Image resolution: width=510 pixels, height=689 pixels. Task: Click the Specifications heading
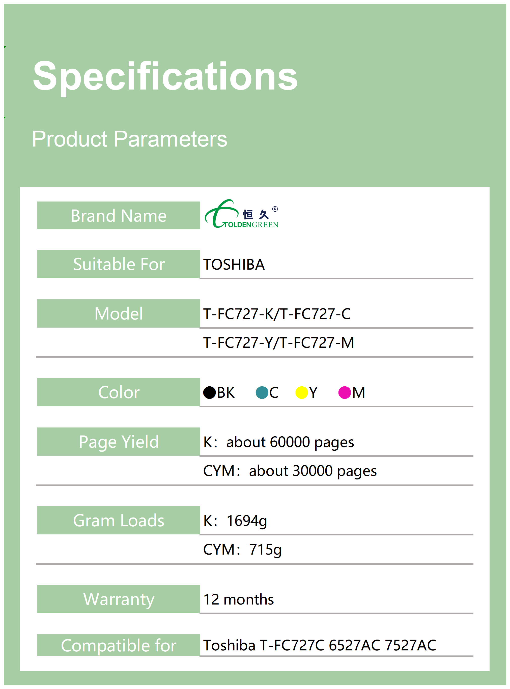pyautogui.click(x=165, y=76)
